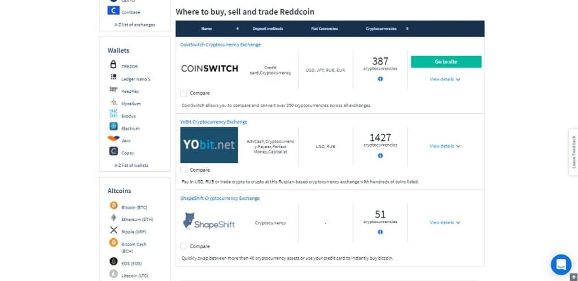Click info icon under 51 cryptocurrencies
The width and height of the screenshot is (578, 281).
pos(380,232)
